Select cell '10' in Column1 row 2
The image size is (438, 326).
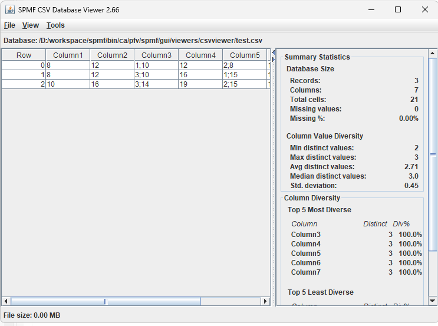point(68,84)
